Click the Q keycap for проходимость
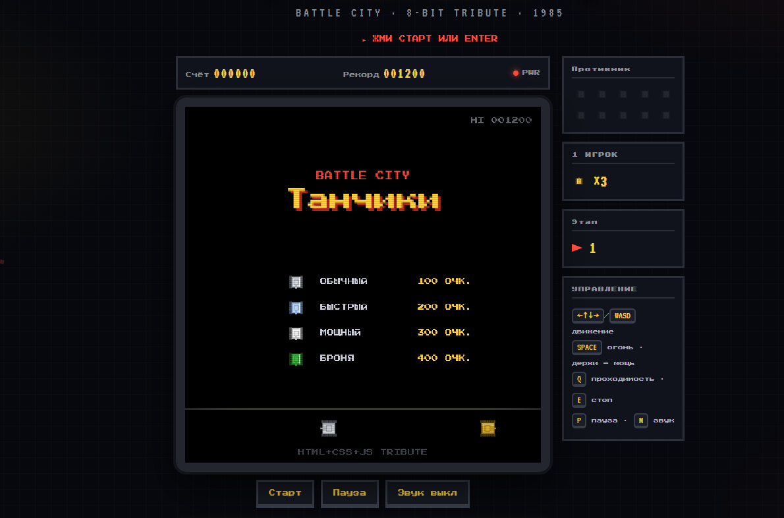This screenshot has width=784, height=518. [579, 379]
